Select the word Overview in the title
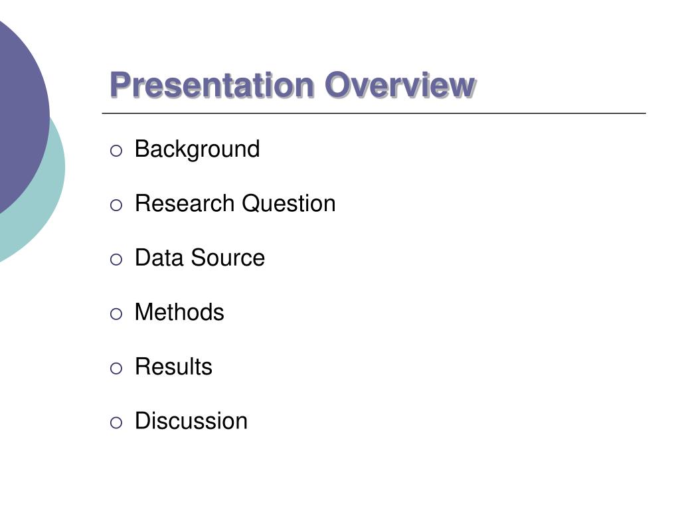680x510 pixels. 400,86
